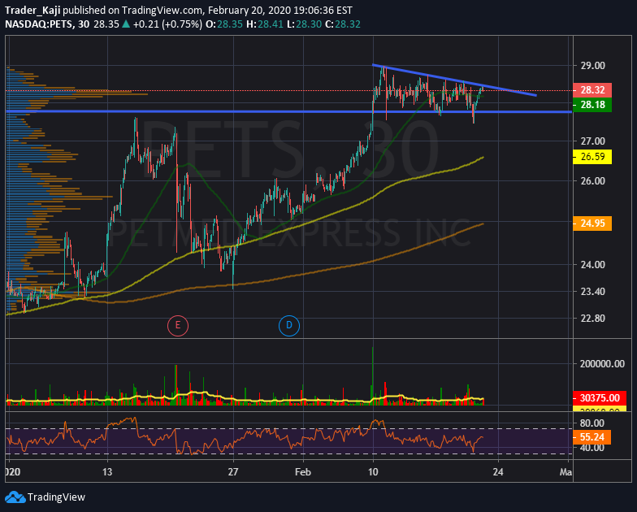Click the 40.00 RSI axis label
637x512 pixels.
[x=591, y=447]
